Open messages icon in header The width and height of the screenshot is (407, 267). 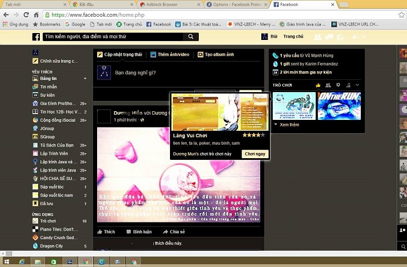point(329,37)
